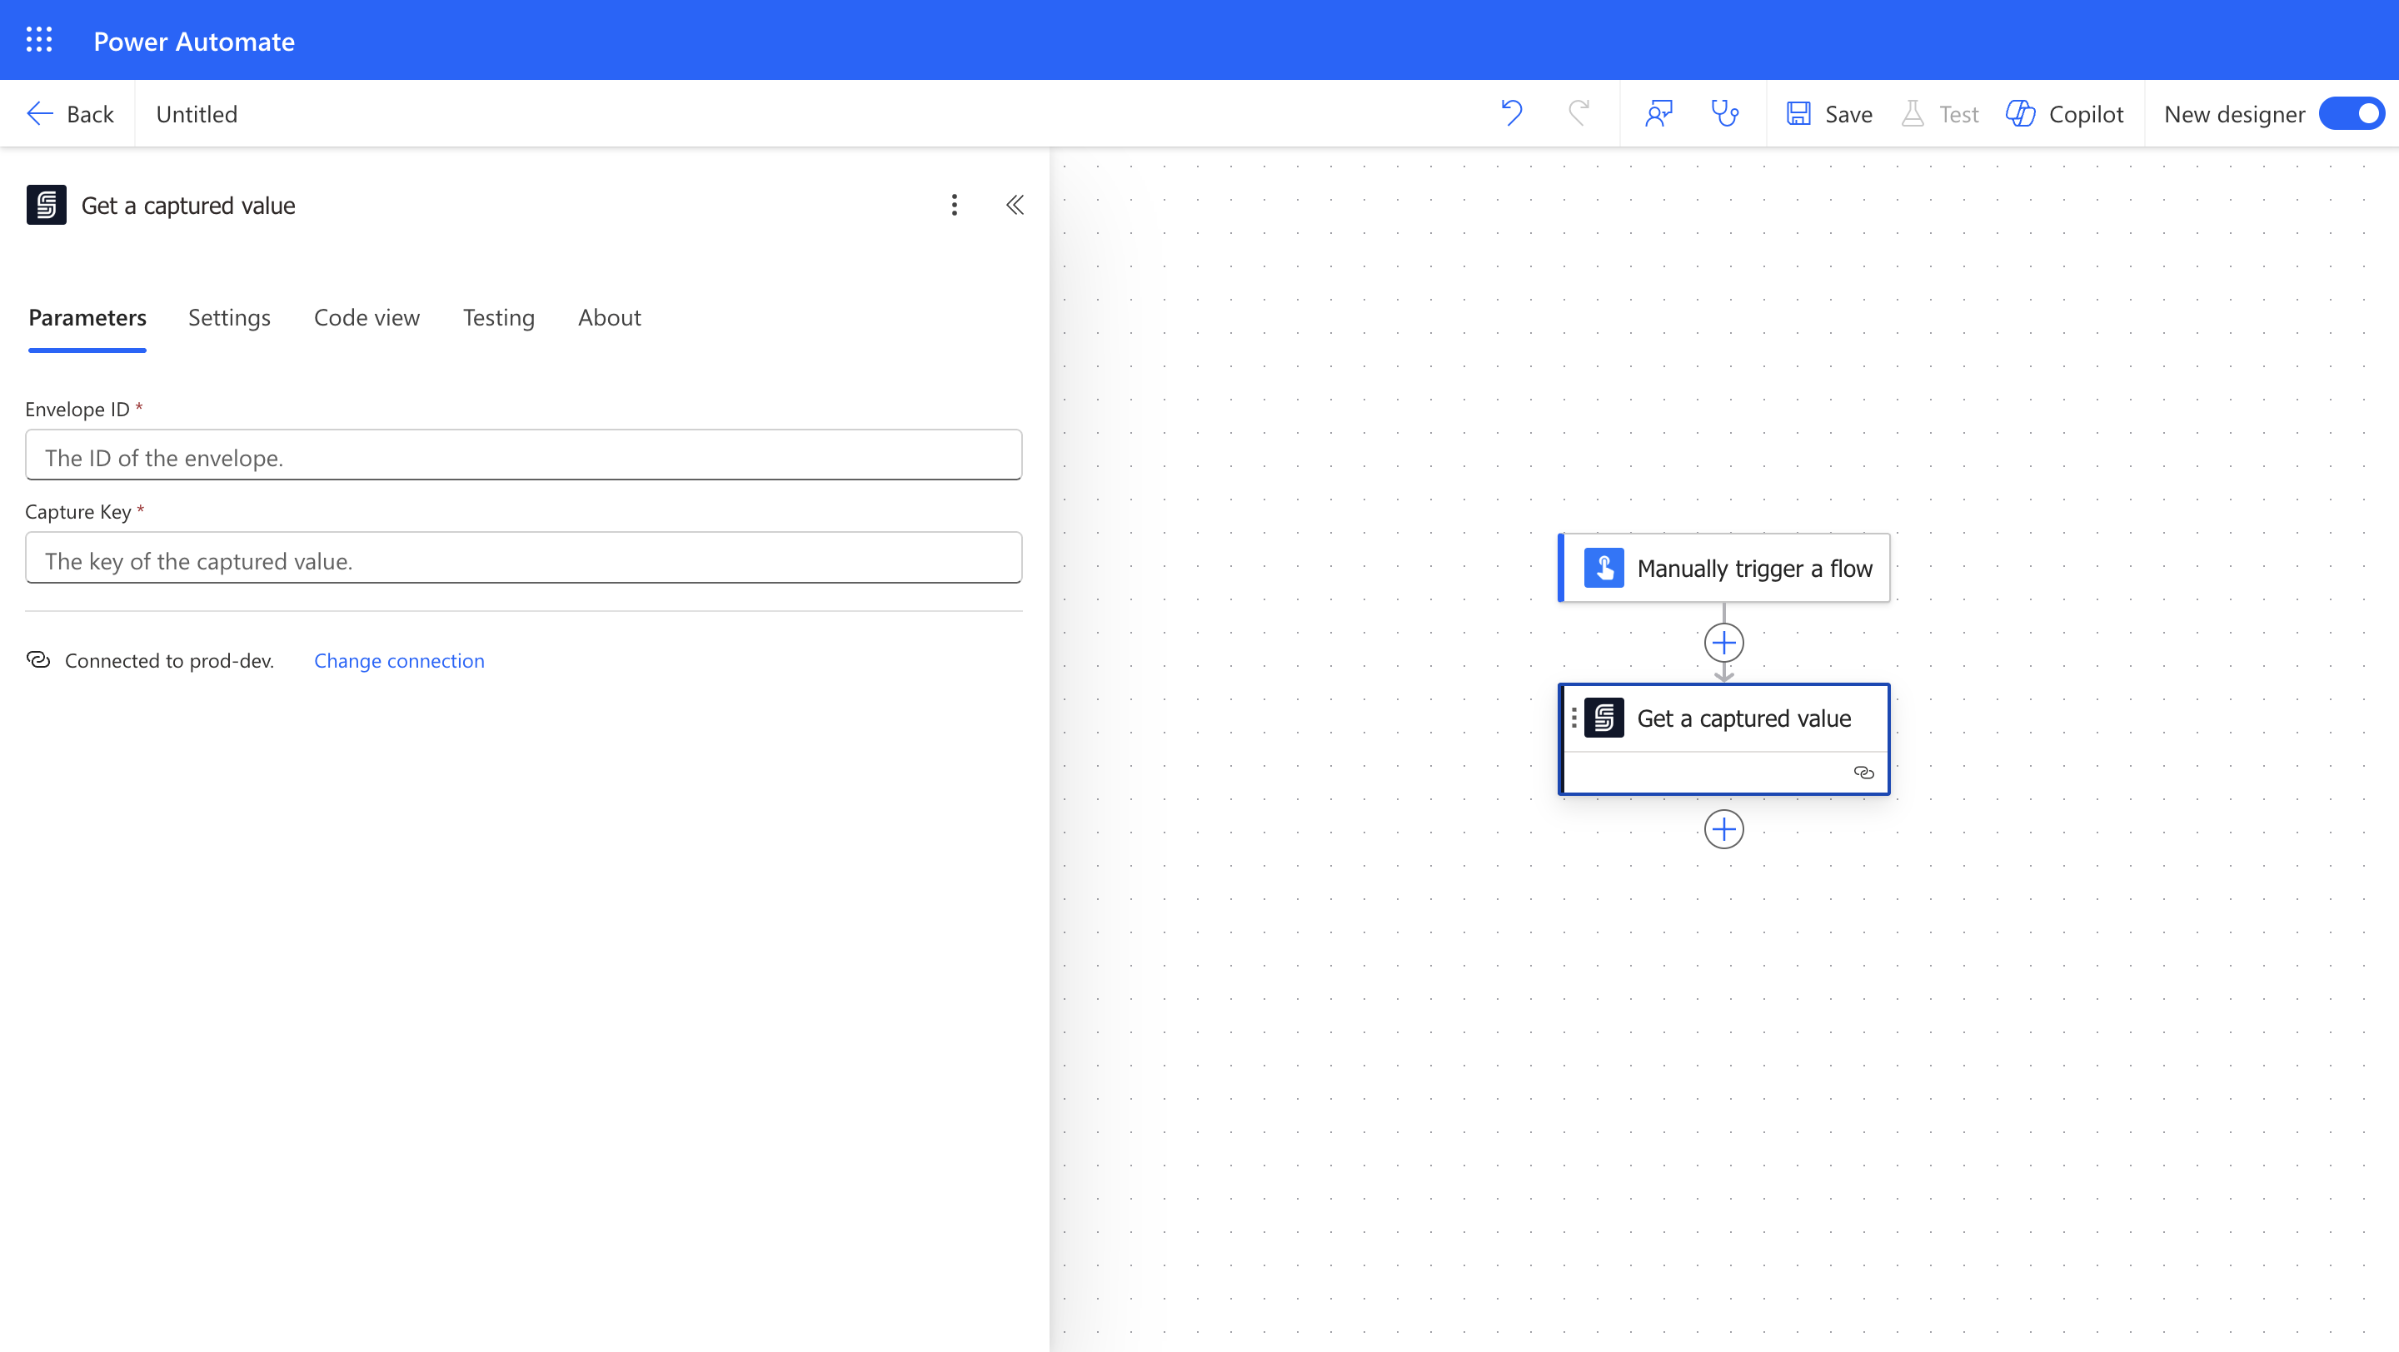Image resolution: width=2399 pixels, height=1352 pixels.
Task: Click the connection link icon on action card
Action: click(1863, 773)
